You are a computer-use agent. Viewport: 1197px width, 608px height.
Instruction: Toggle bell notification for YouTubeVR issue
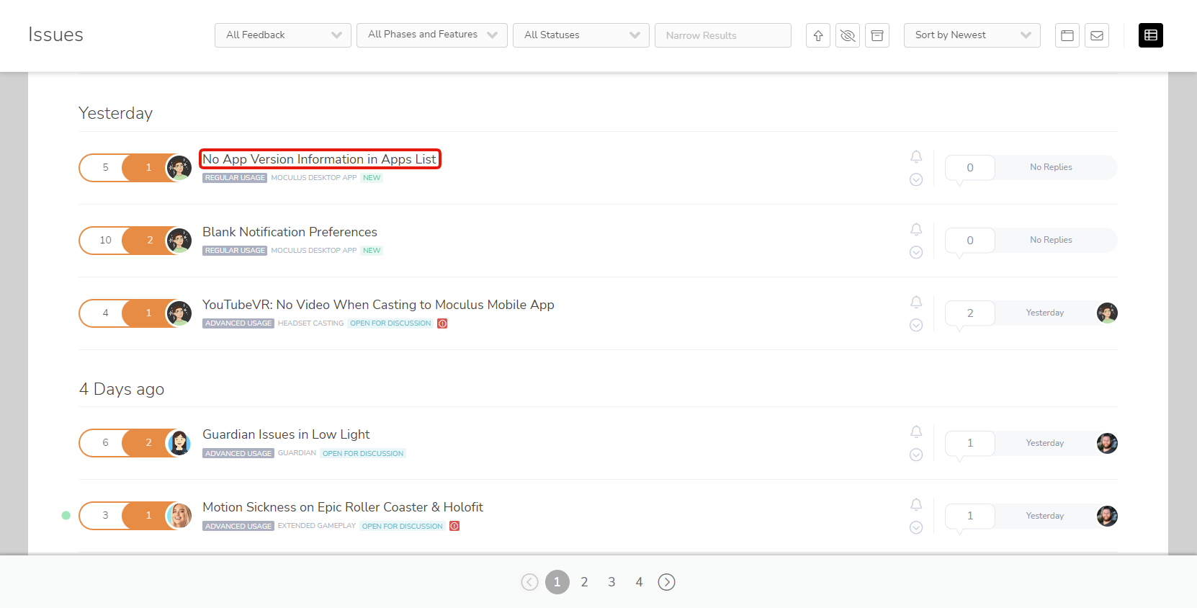916,302
